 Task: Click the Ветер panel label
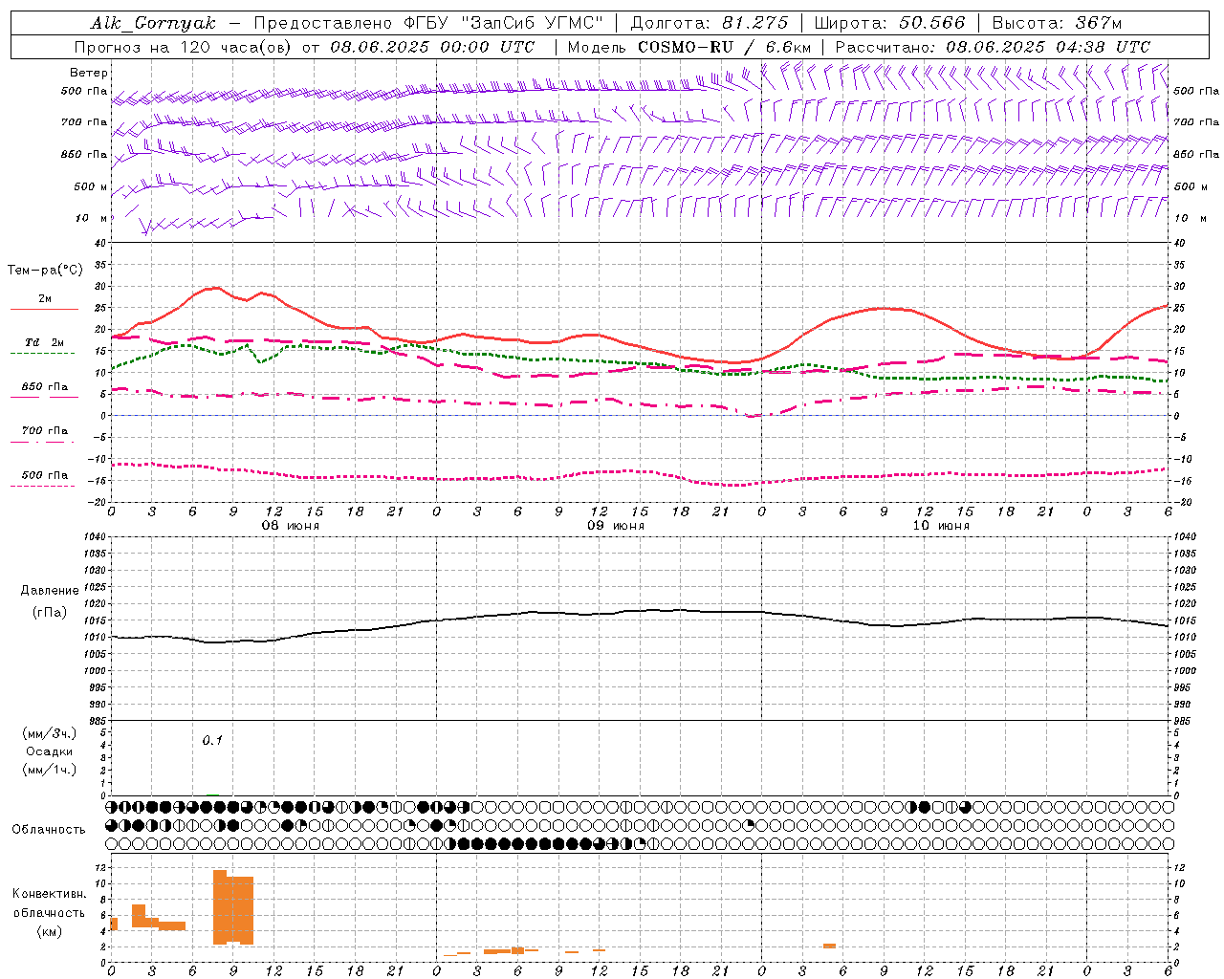[89, 73]
